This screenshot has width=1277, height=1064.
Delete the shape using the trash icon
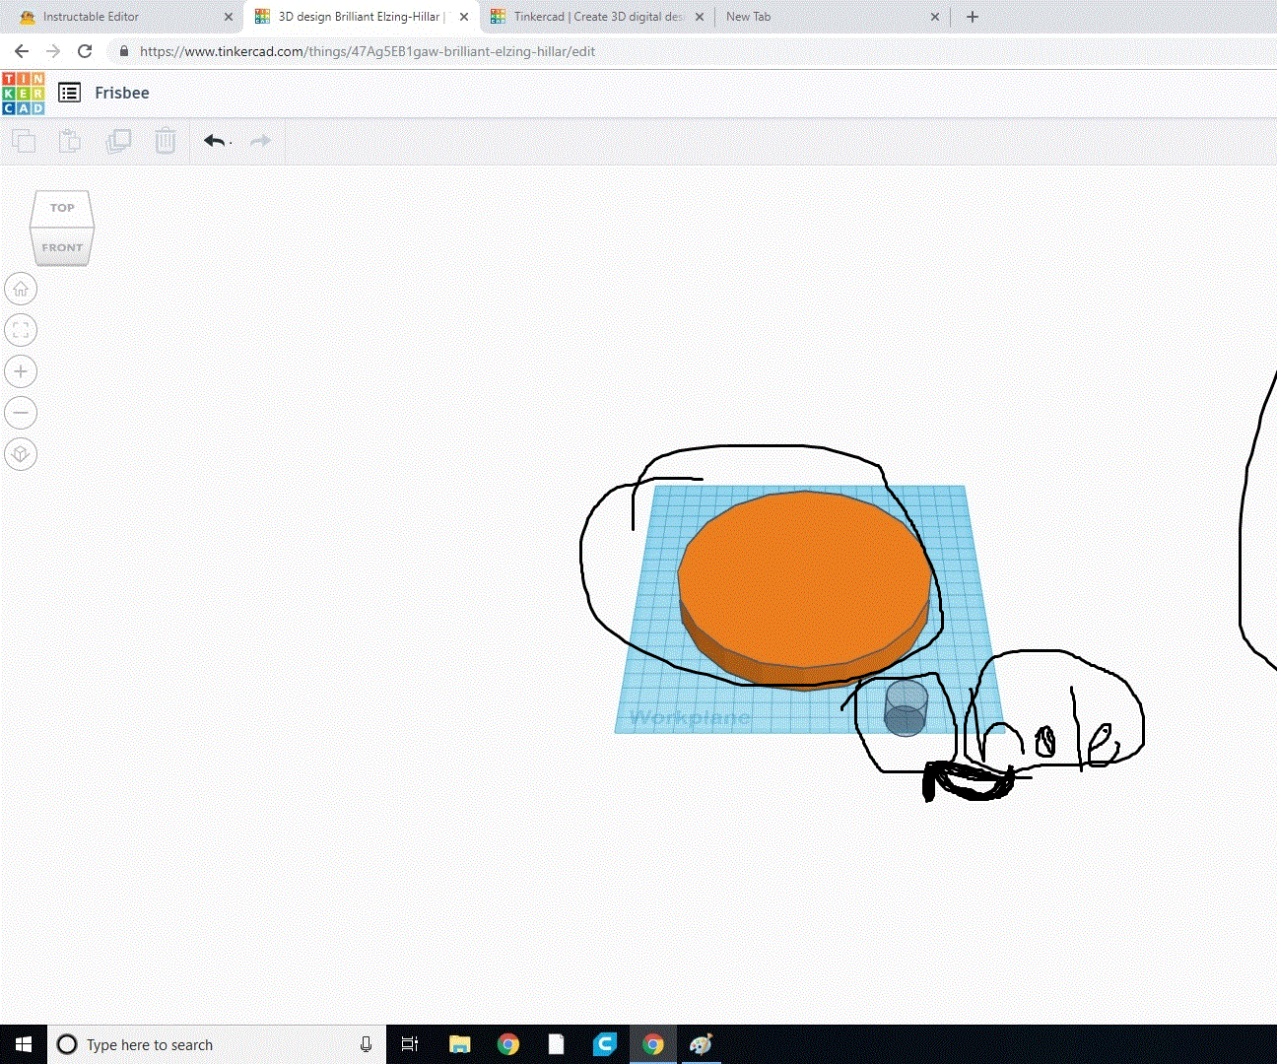(165, 141)
